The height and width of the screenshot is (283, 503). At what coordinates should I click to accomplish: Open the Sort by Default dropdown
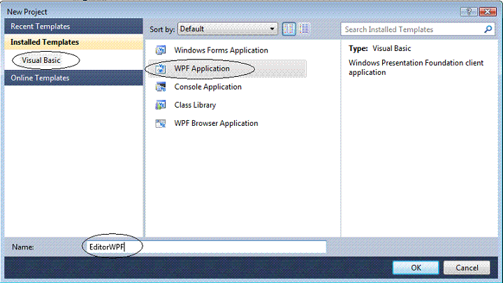click(228, 29)
